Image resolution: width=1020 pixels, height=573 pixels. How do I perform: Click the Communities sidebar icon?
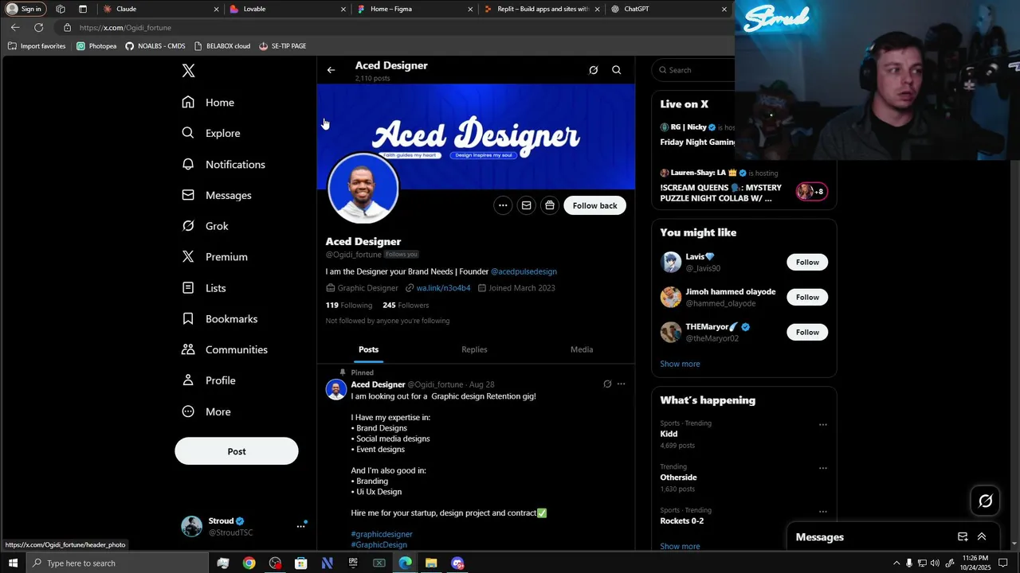[x=188, y=349]
